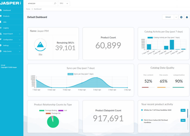The height and width of the screenshot is (136, 190).
Task: Expand the Import Export chevron
Action: (20, 34)
